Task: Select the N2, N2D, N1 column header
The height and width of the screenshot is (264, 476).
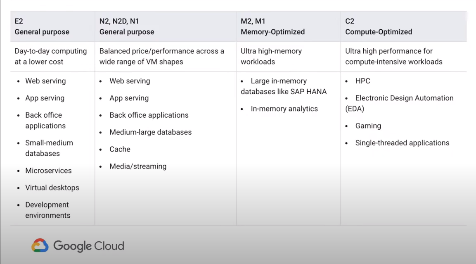Action: (x=127, y=26)
